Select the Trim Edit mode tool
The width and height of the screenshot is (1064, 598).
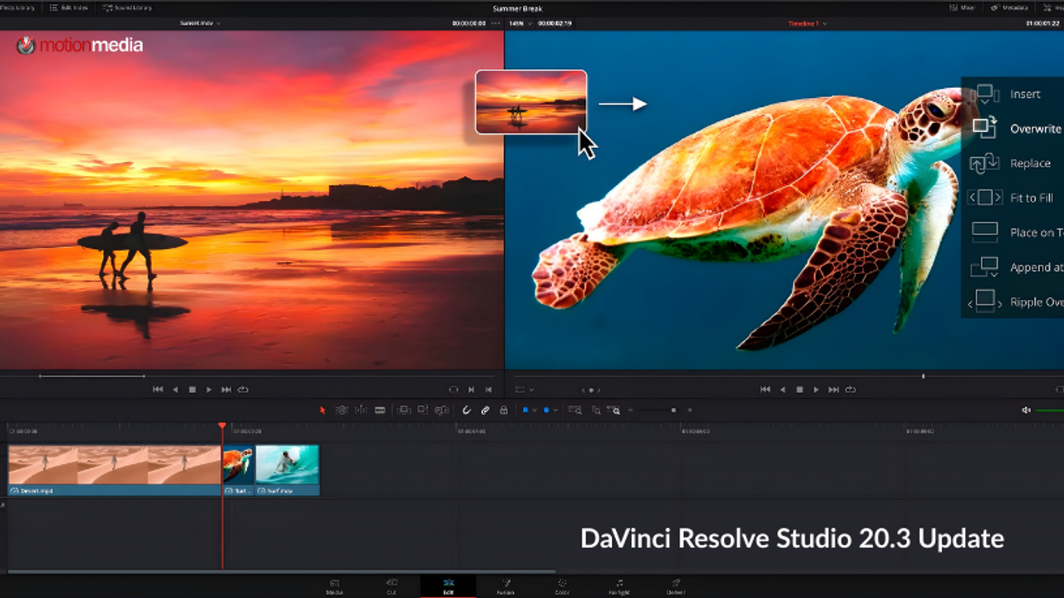(x=341, y=409)
